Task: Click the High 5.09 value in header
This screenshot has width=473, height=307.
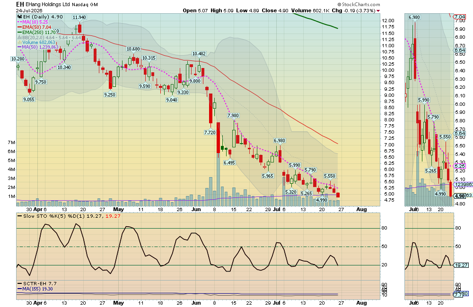Action: (222, 10)
